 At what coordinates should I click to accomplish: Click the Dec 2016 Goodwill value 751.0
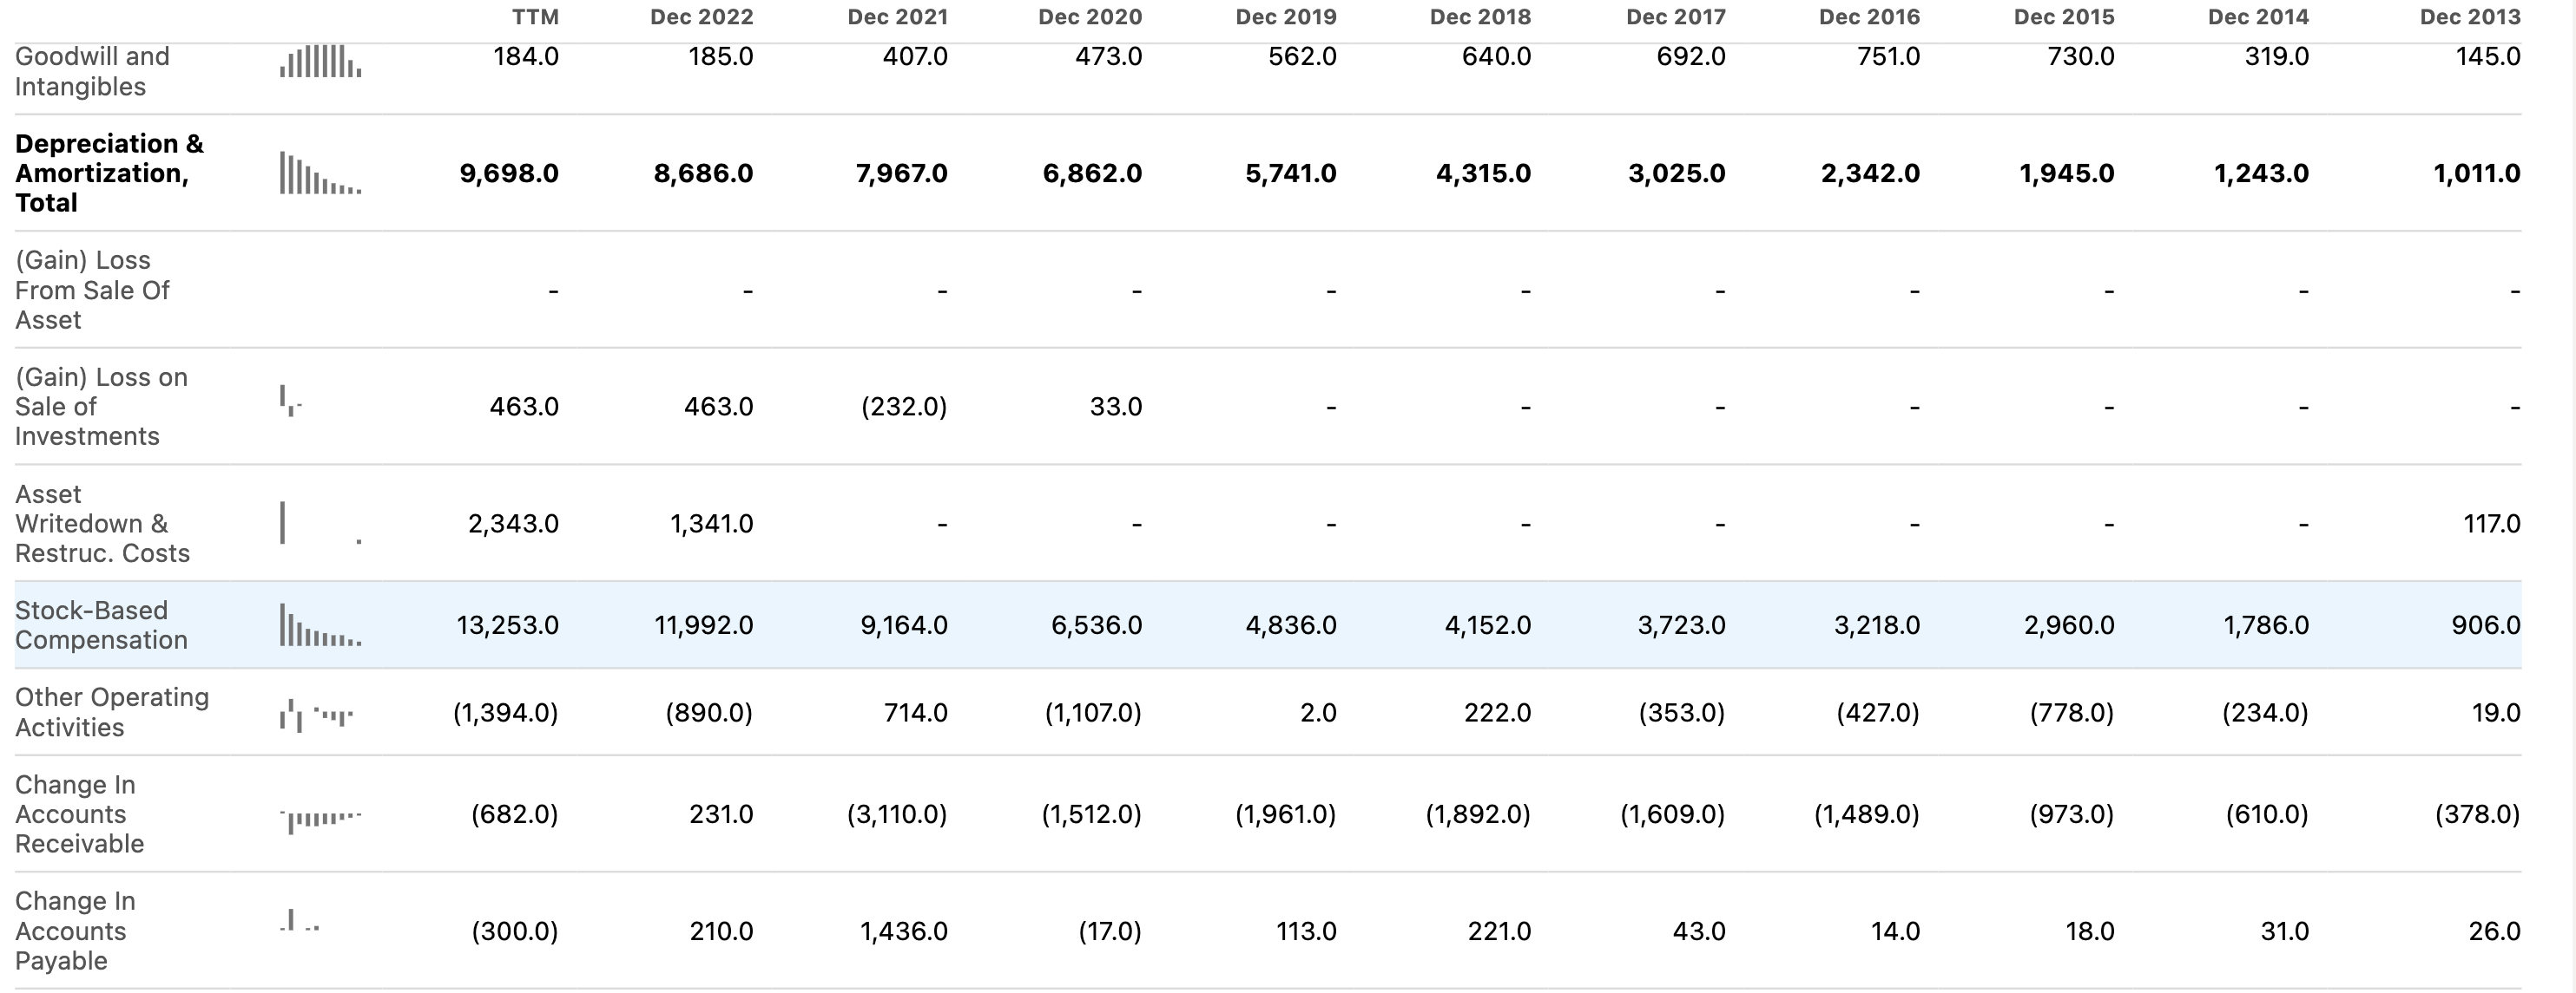[1888, 57]
